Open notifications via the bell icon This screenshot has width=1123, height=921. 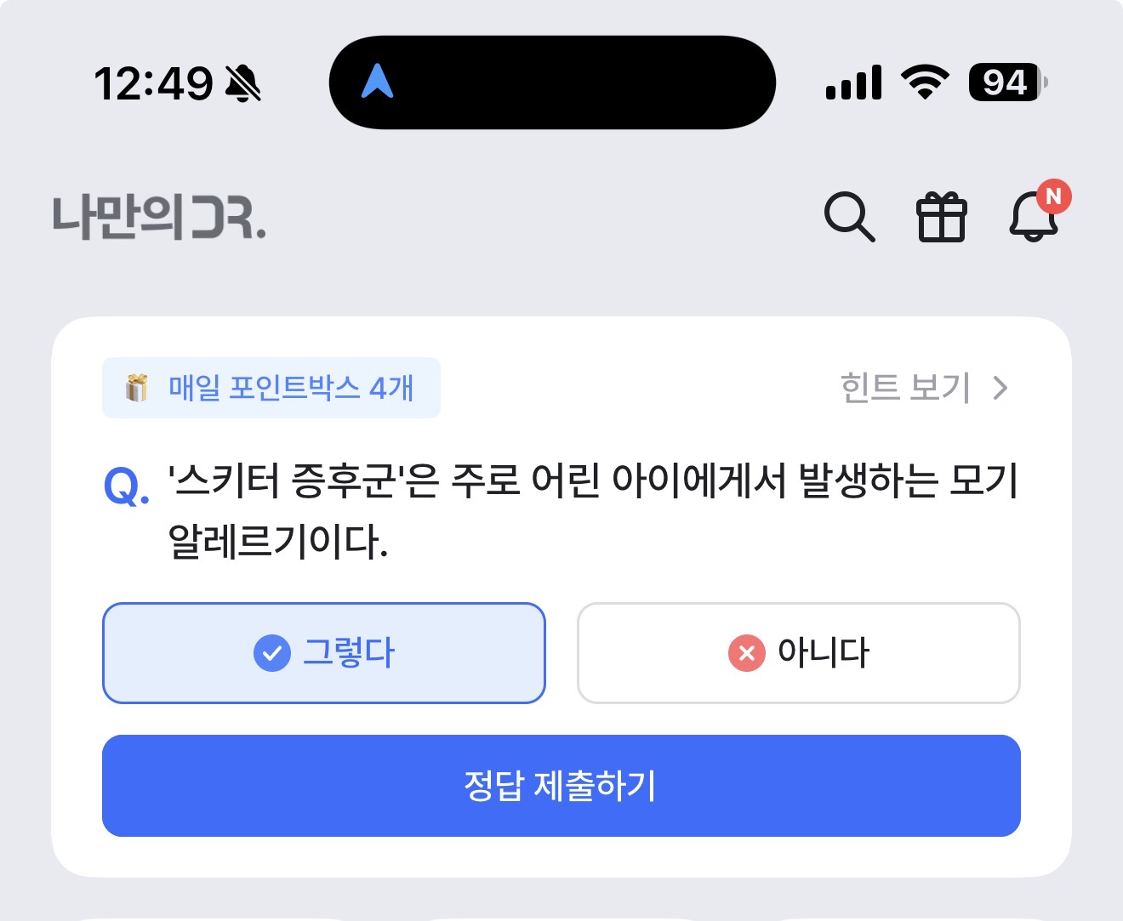point(1033,217)
